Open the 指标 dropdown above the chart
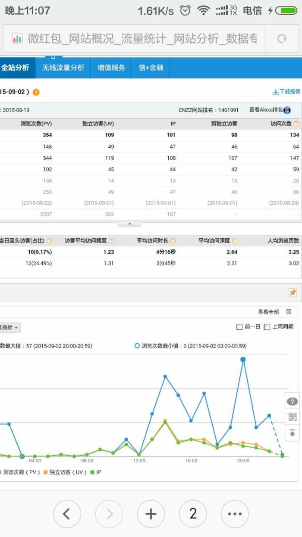Screen dimensions: 302x537 [x=10, y=328]
